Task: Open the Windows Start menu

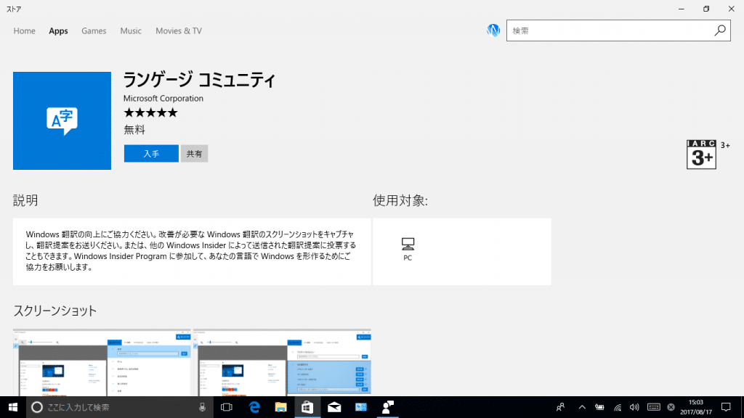Action: [x=13, y=407]
